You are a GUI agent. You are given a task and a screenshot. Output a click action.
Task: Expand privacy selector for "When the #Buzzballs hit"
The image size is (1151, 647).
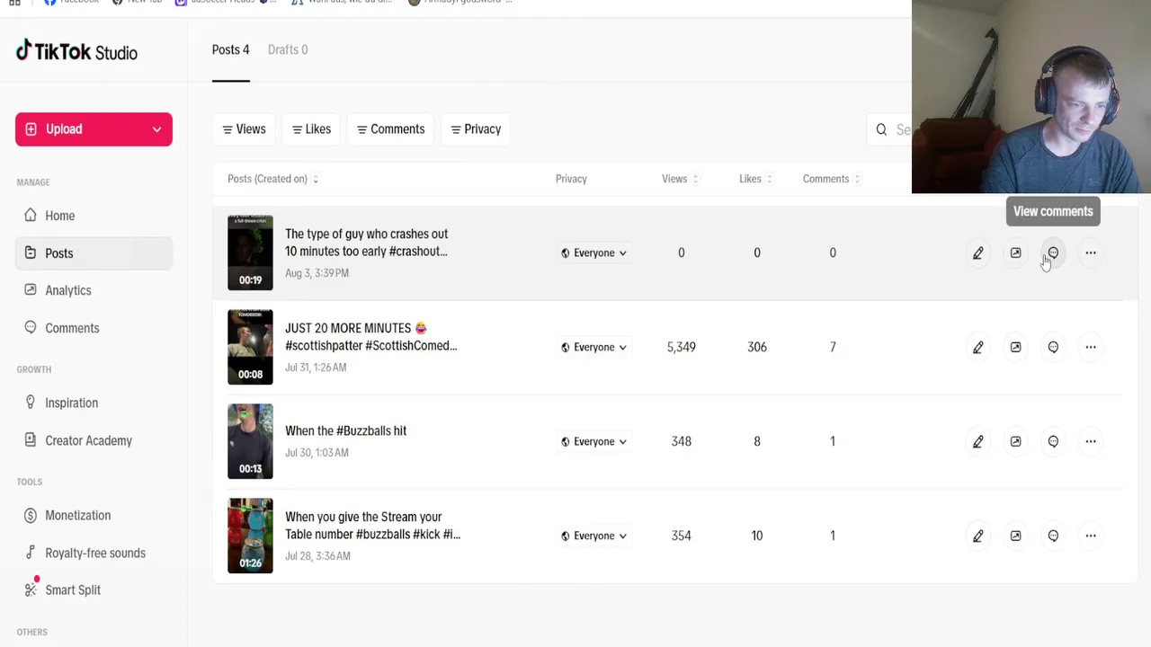point(593,441)
